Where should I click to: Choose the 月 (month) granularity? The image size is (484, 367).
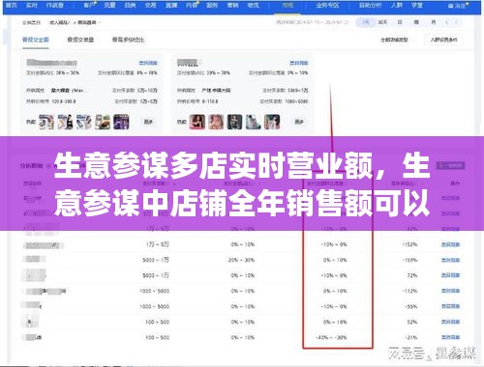[434, 22]
